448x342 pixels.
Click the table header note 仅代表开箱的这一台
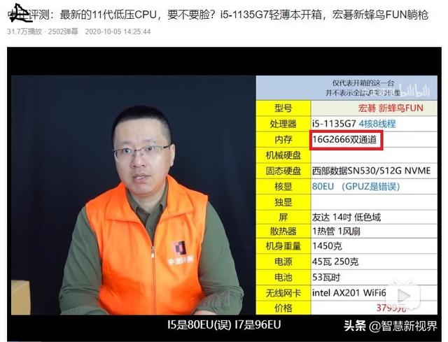(x=363, y=83)
